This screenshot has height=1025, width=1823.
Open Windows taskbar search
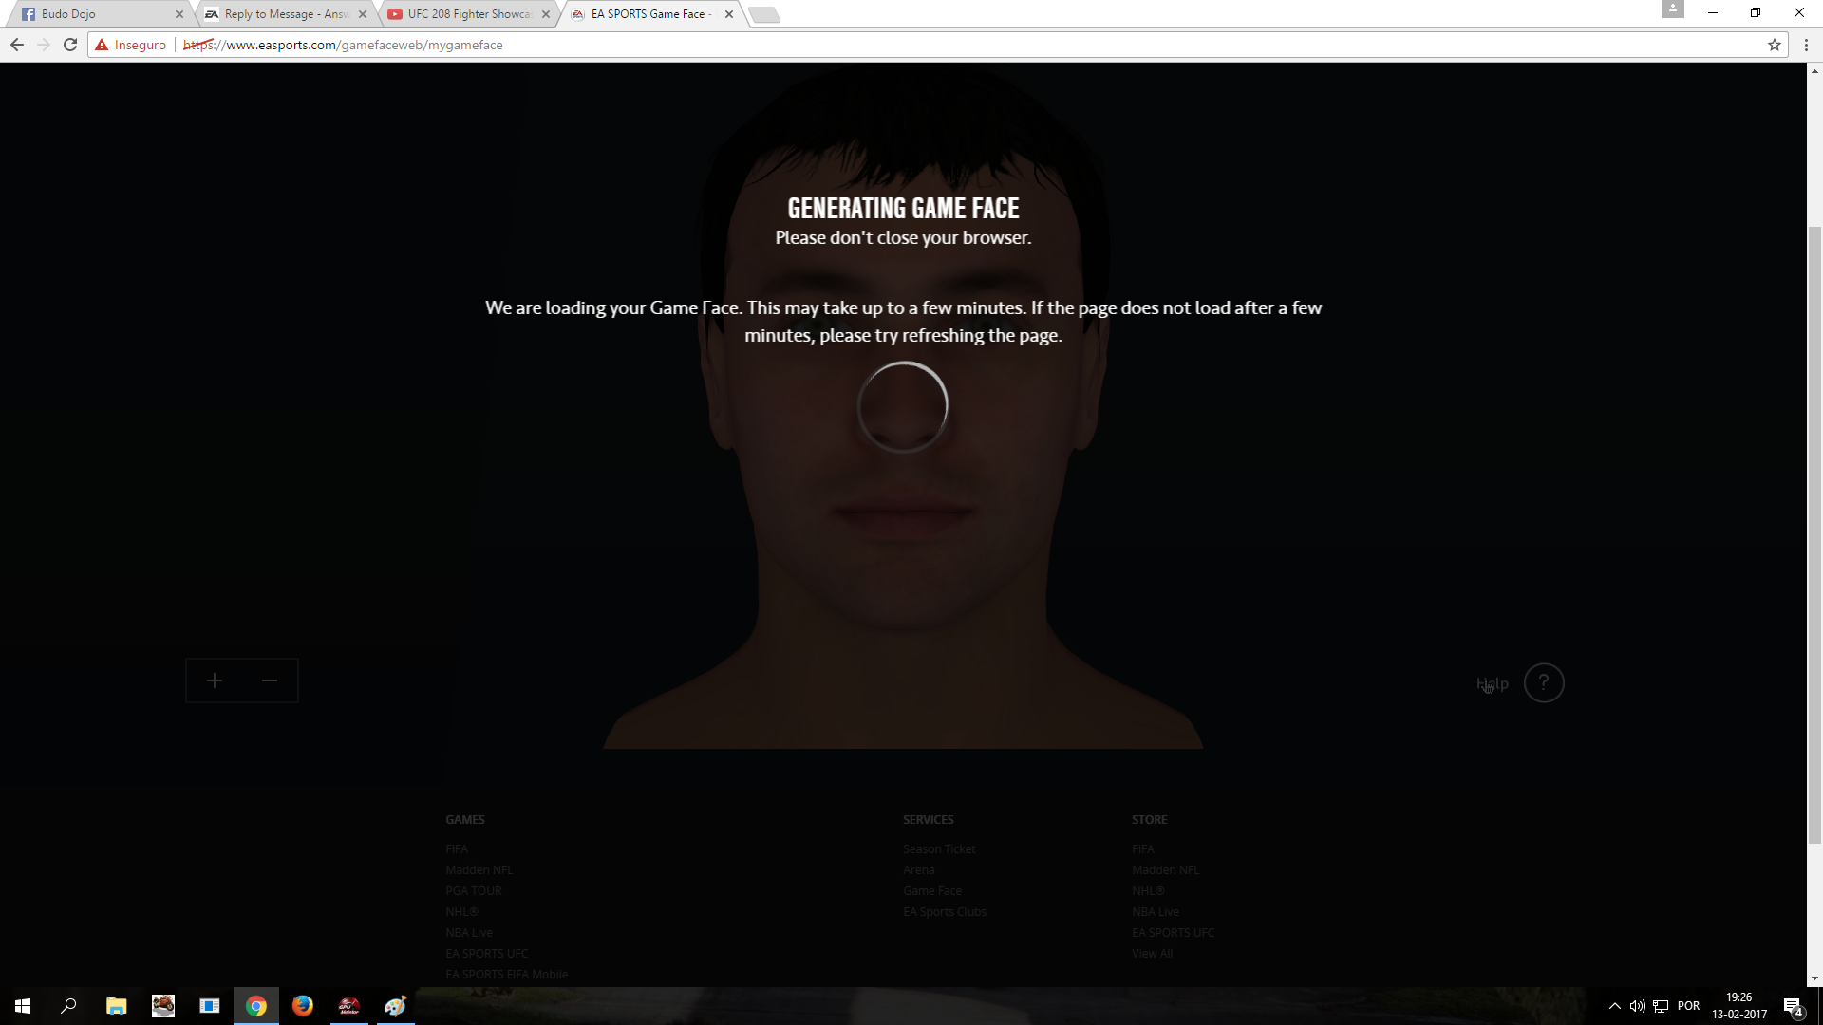coord(68,1006)
